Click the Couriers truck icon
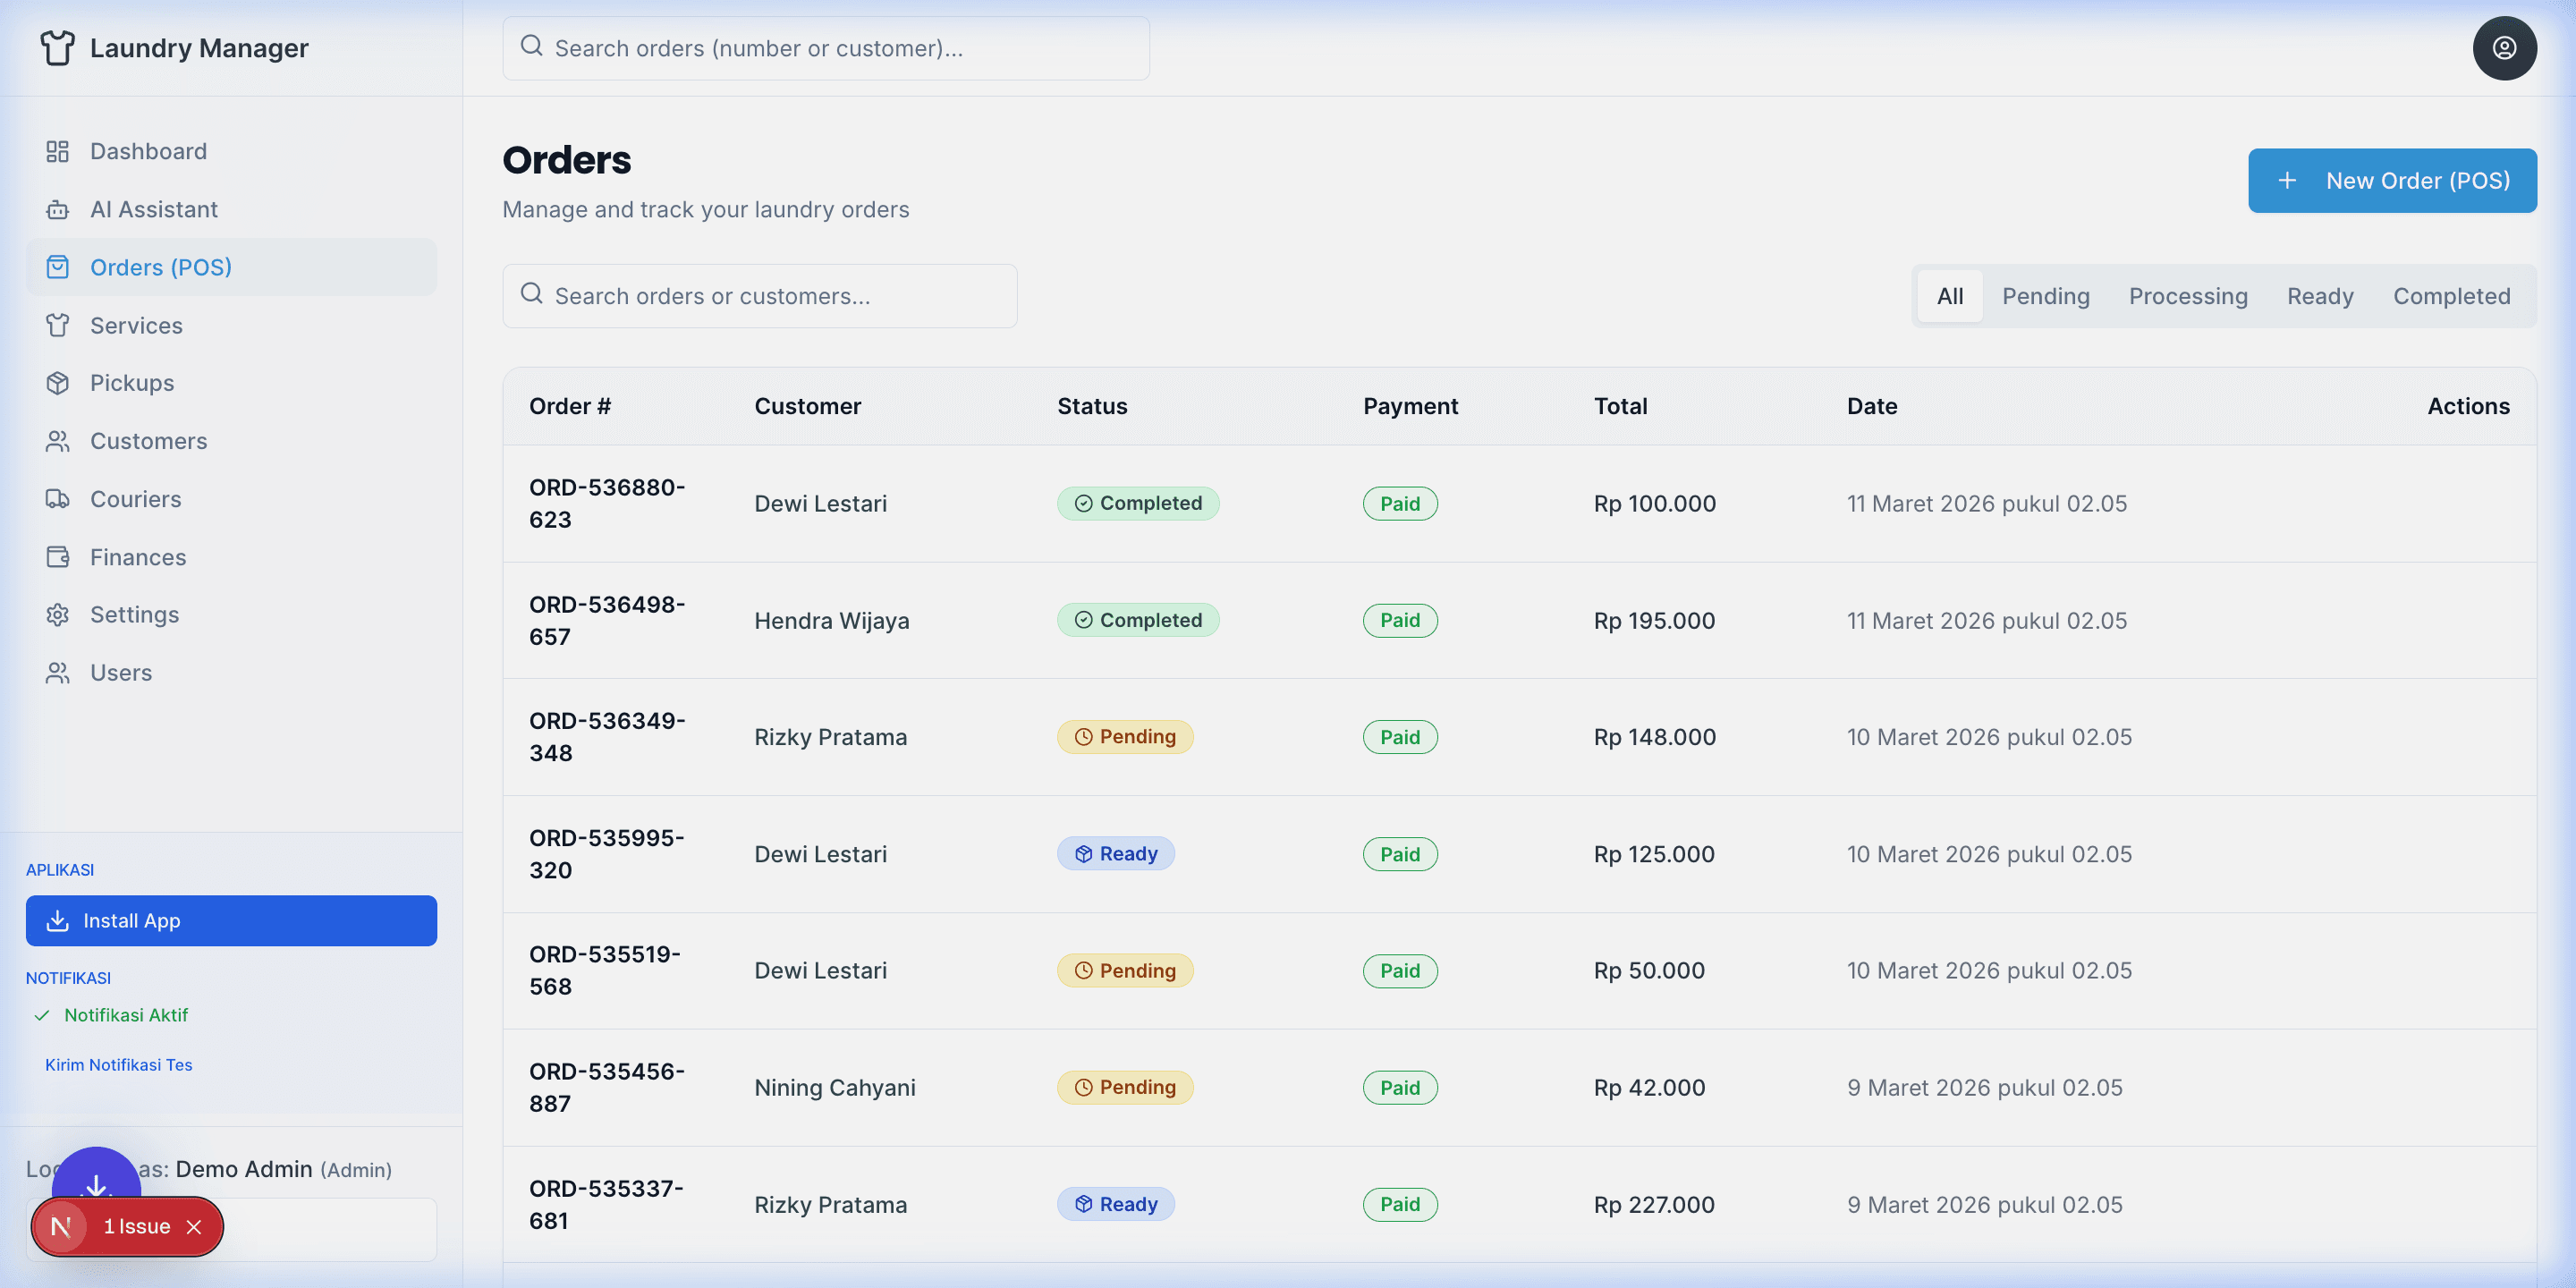2576x1288 pixels. [57, 499]
